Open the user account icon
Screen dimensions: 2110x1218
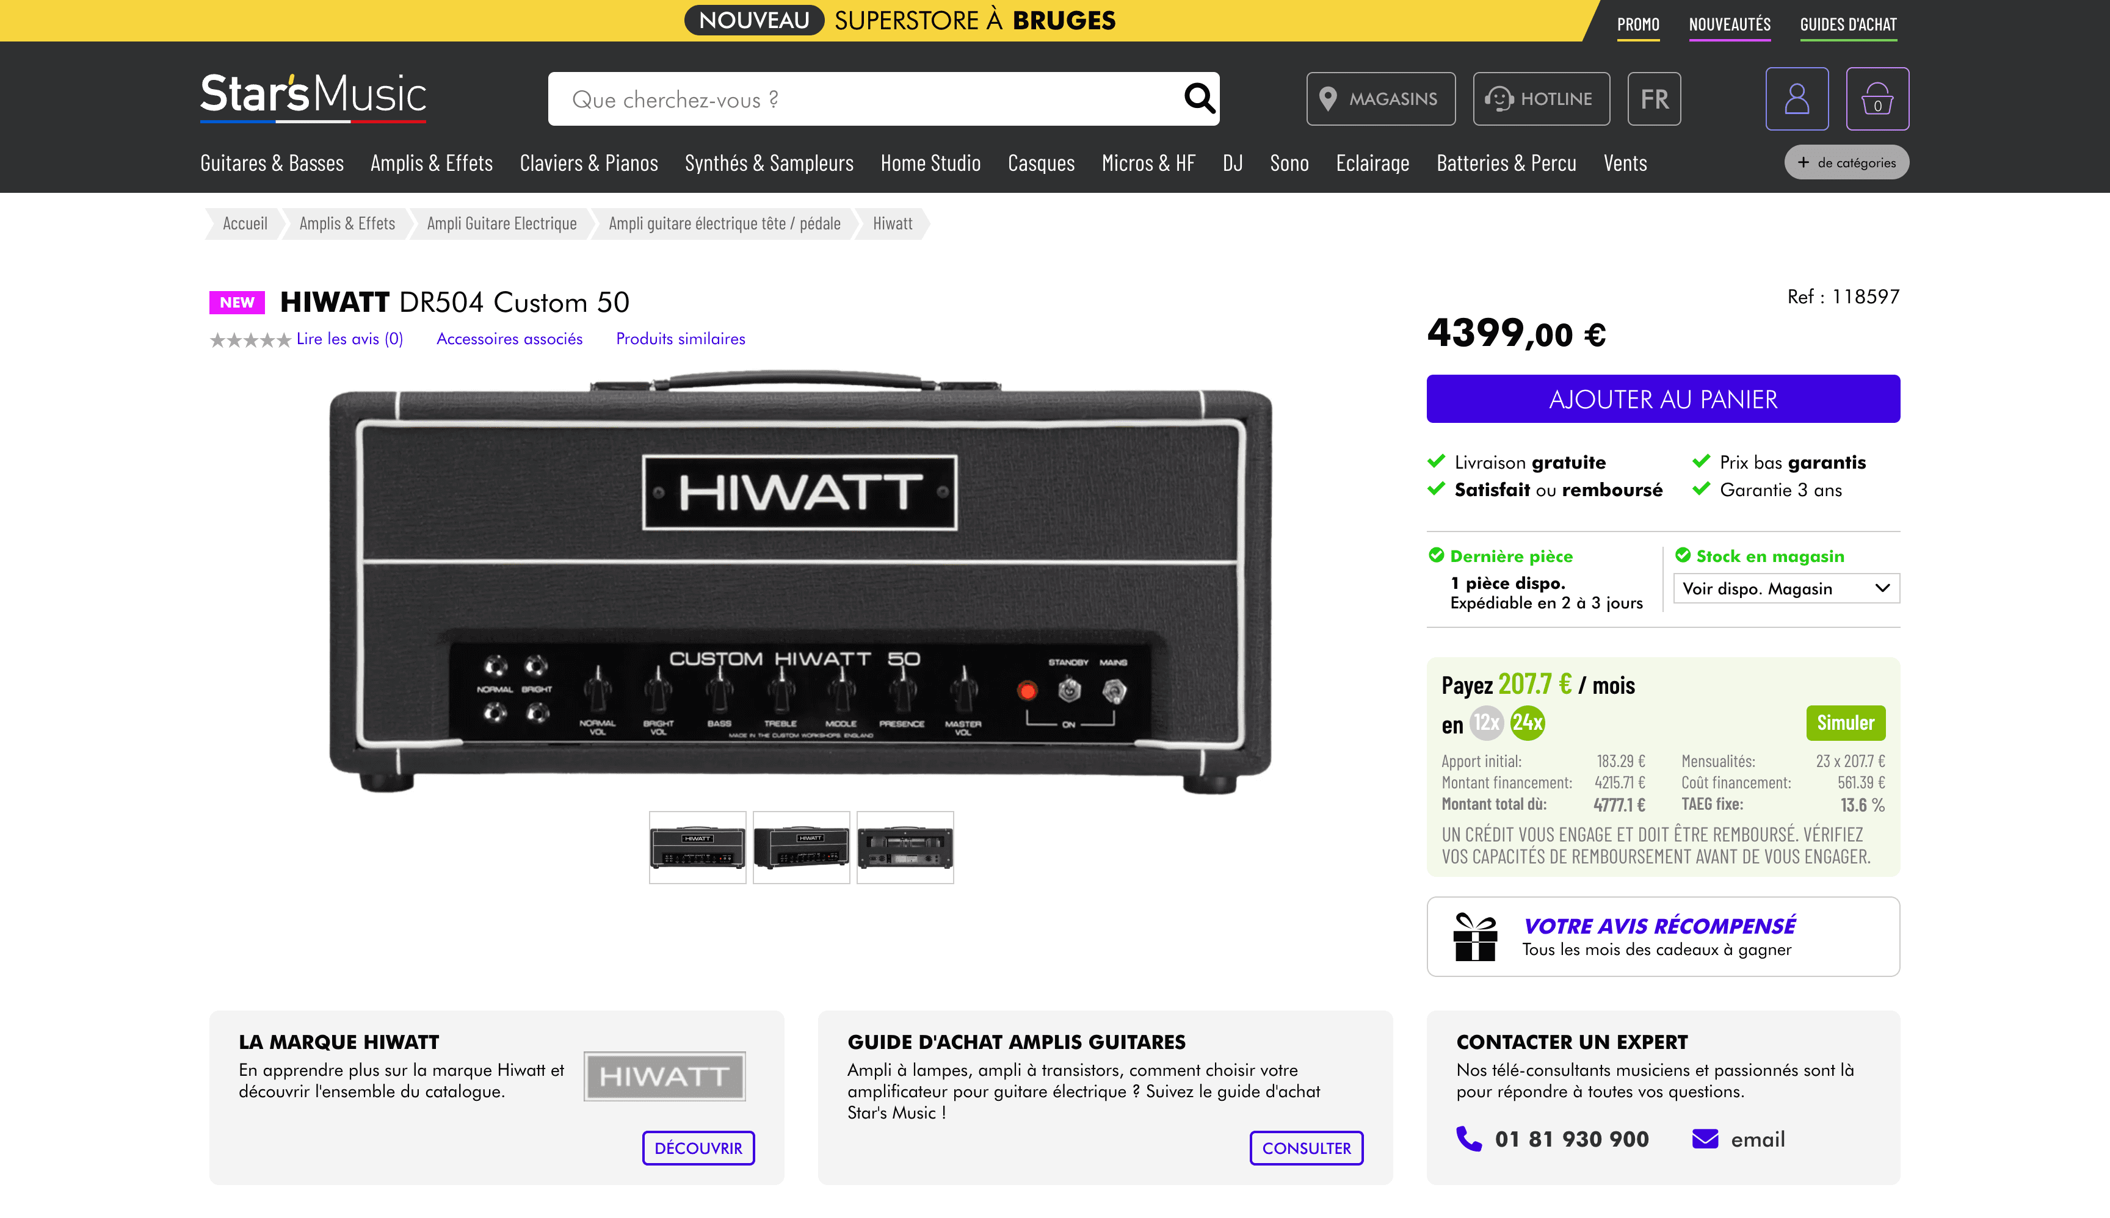1796,99
